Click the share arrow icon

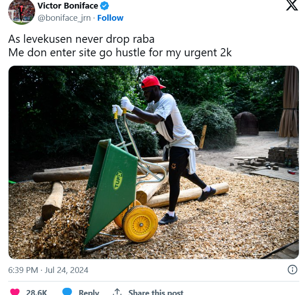117,292
